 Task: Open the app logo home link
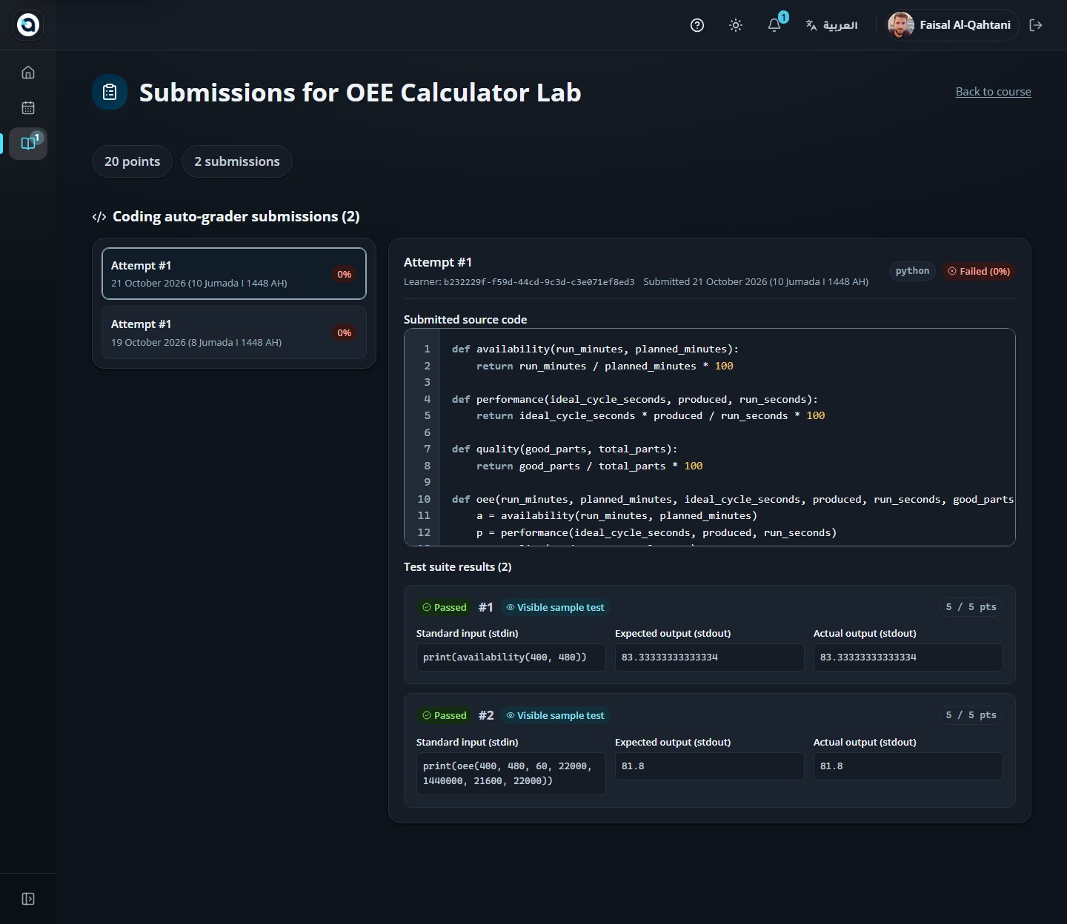[x=28, y=25]
